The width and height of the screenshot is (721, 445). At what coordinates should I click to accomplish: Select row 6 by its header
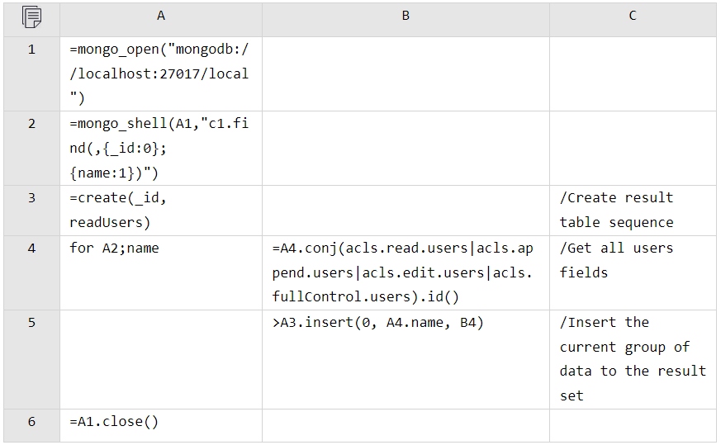pos(31,421)
